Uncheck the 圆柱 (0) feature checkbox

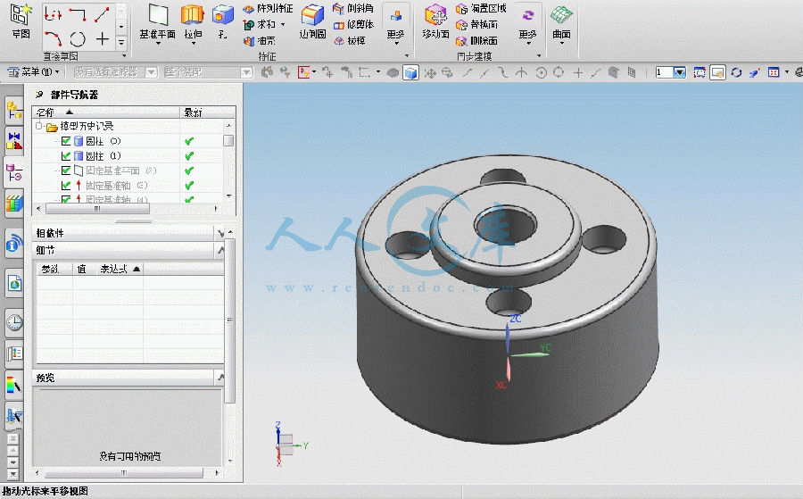coord(66,141)
